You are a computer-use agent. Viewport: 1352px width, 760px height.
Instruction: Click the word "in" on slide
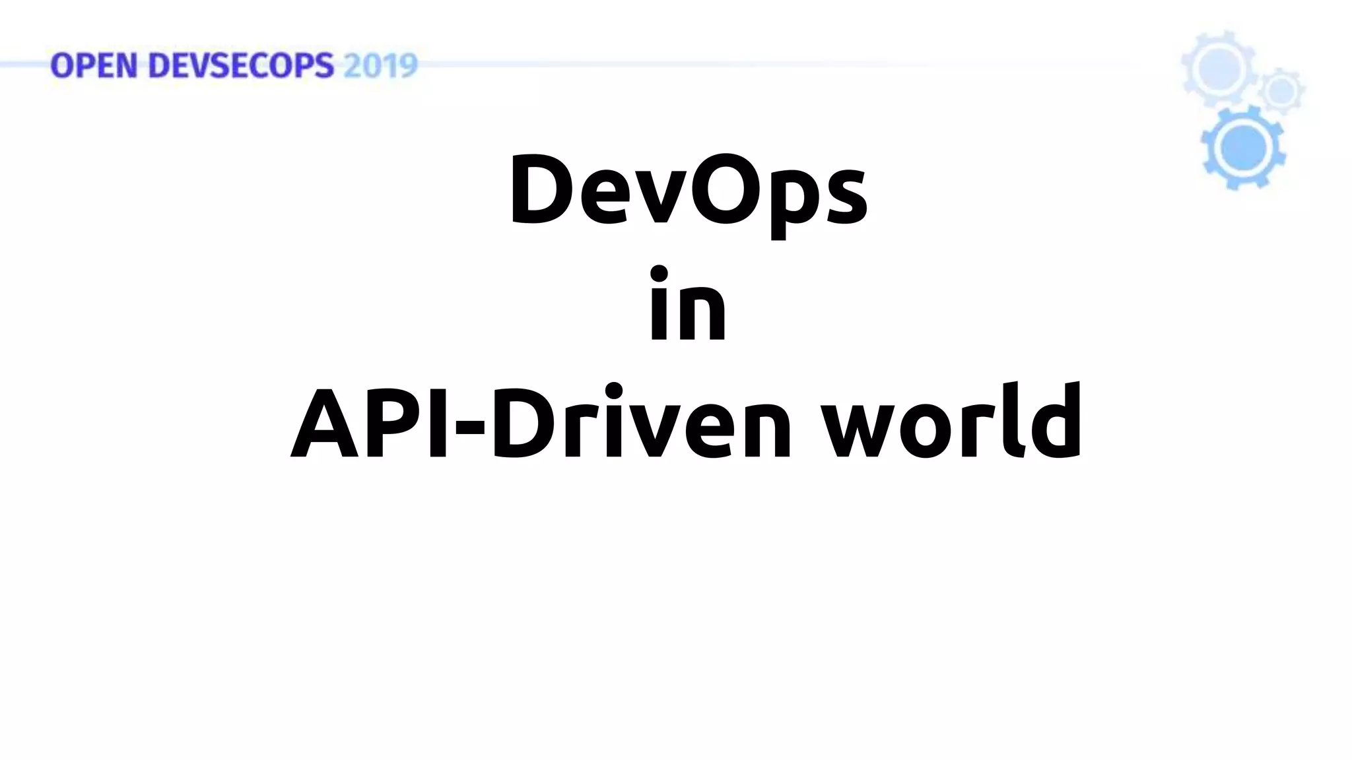click(x=687, y=305)
